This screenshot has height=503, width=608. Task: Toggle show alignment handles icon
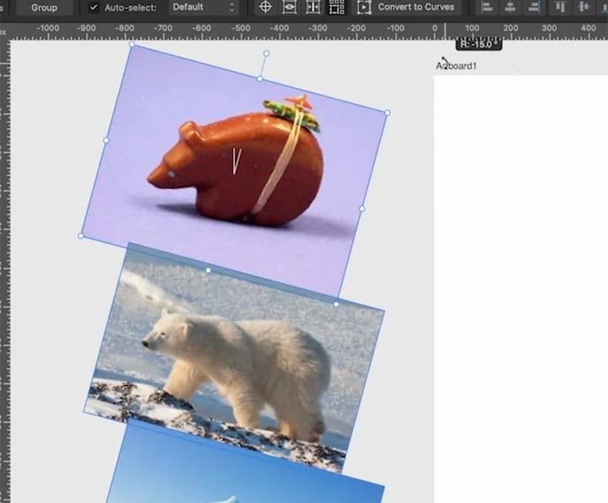(312, 8)
